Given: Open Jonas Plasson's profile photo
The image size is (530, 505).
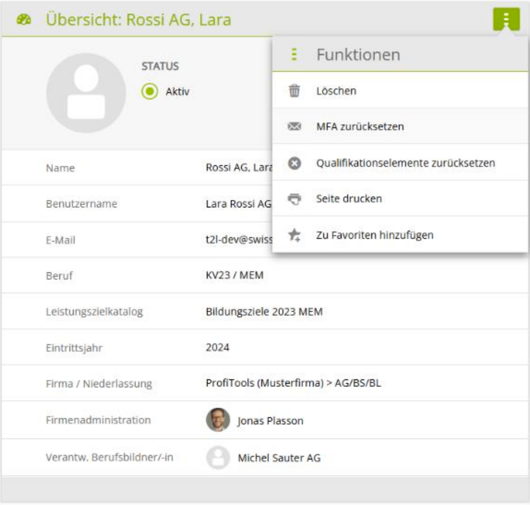Looking at the screenshot, I should 218,420.
